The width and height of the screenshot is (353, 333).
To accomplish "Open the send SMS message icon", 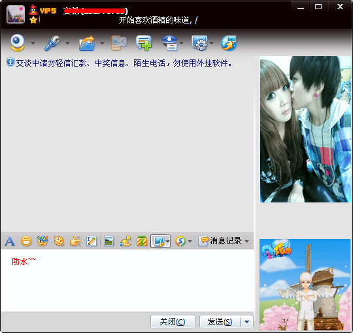I will coord(118,43).
